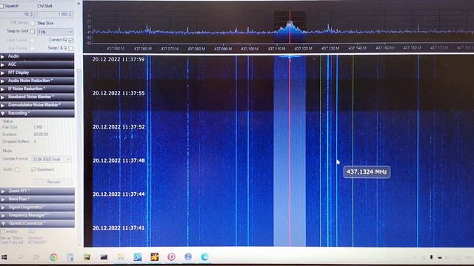474x266 pixels.
Task: Click the squelch threshold value field
Action: coord(18,15)
